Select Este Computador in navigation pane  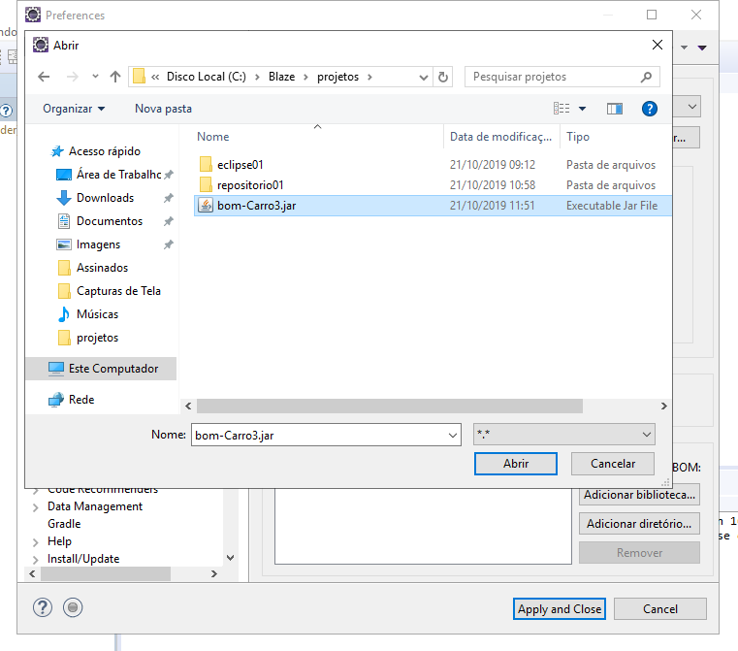pos(103,369)
